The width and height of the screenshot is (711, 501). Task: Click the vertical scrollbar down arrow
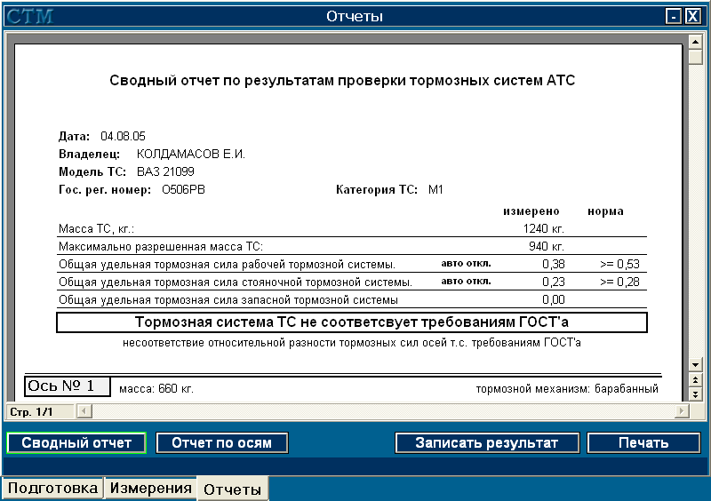pyautogui.click(x=695, y=364)
